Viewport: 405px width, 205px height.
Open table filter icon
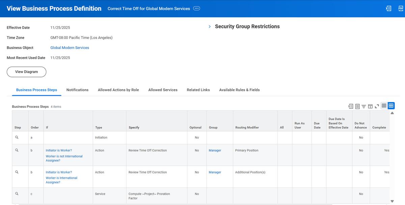coord(364,106)
